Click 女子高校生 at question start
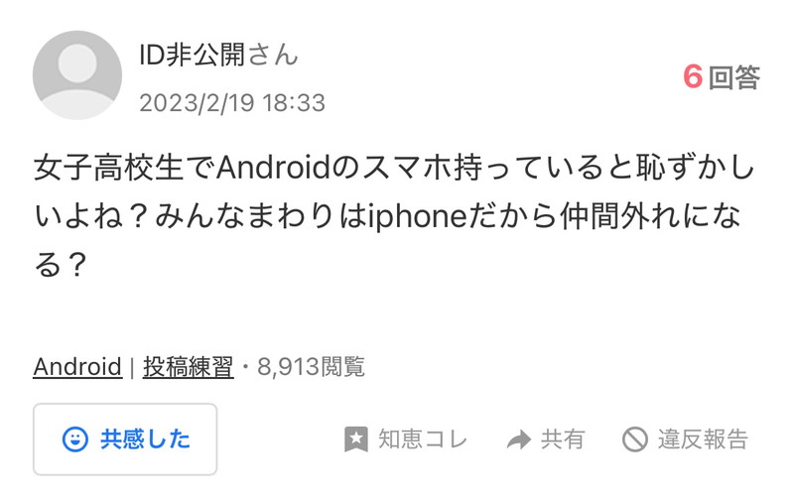The image size is (794, 499). click(x=108, y=168)
